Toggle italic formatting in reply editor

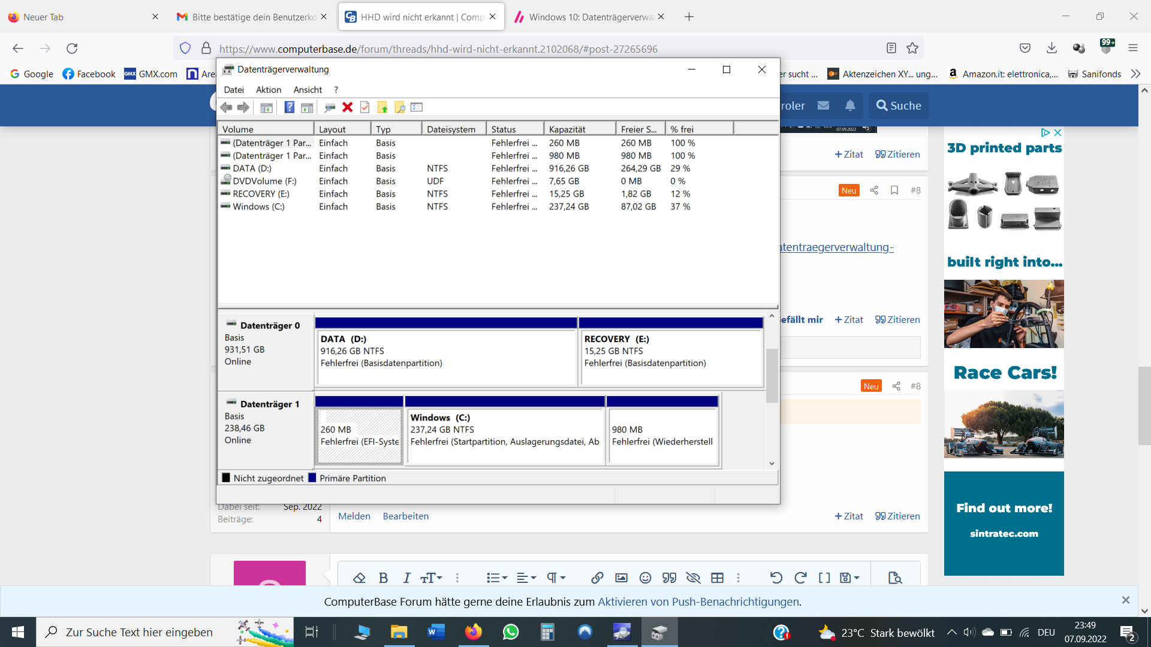(406, 578)
